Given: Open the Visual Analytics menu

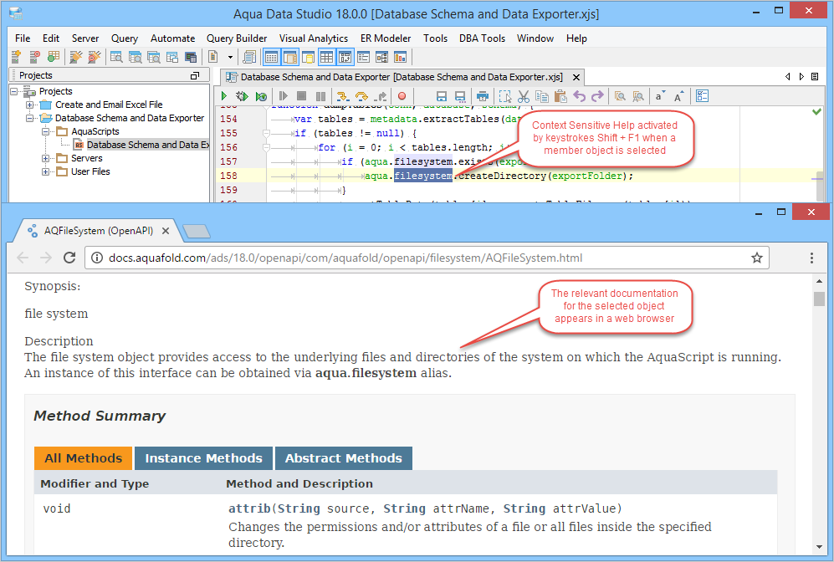Looking at the screenshot, I should pyautogui.click(x=314, y=38).
